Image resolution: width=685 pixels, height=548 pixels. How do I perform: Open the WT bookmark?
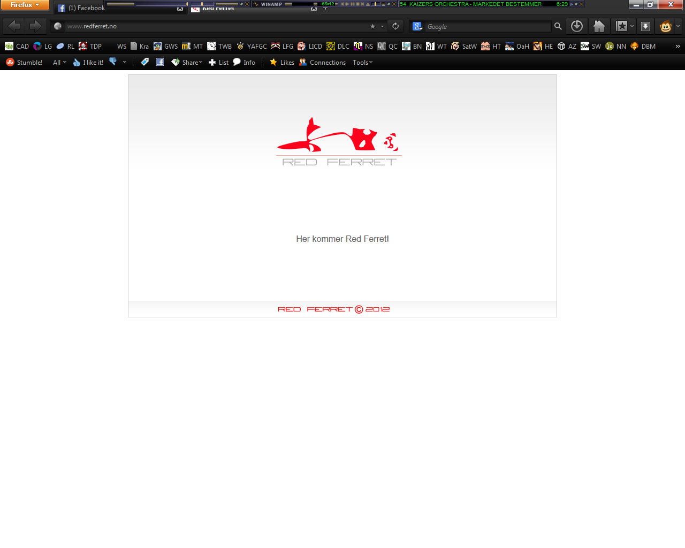point(436,47)
